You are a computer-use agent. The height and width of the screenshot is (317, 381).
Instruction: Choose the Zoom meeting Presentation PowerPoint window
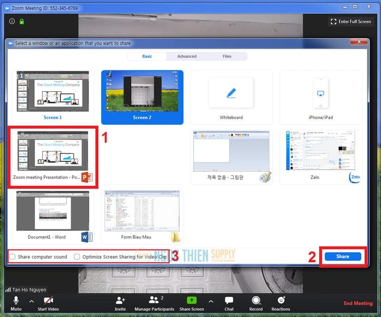tap(52, 156)
